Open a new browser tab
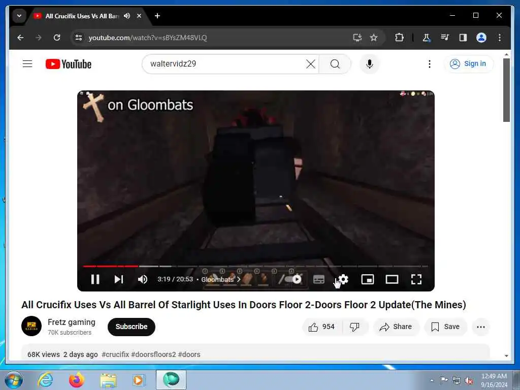The height and width of the screenshot is (390, 520). coord(157,16)
